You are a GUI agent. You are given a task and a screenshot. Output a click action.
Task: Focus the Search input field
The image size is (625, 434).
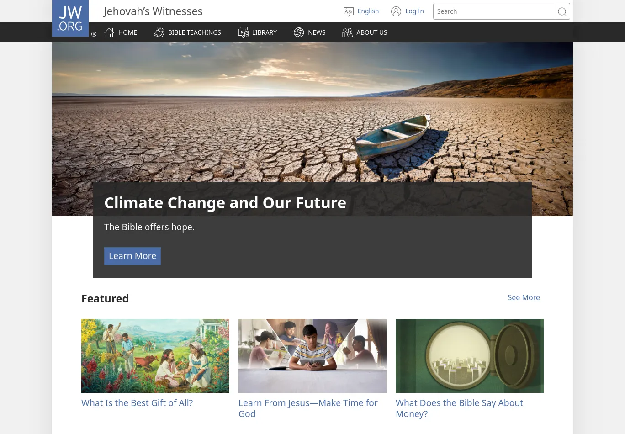pos(493,11)
